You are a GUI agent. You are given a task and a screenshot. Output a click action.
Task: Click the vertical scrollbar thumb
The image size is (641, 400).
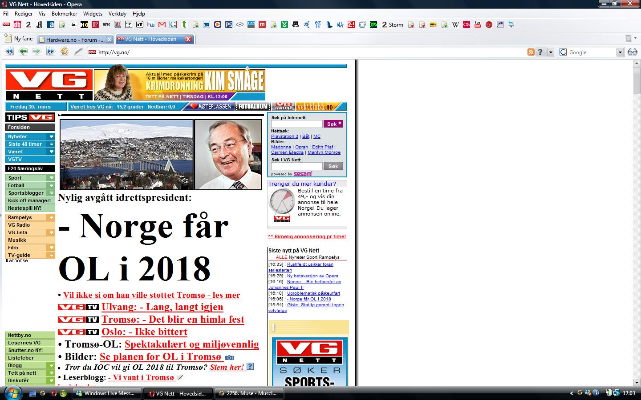point(637,80)
